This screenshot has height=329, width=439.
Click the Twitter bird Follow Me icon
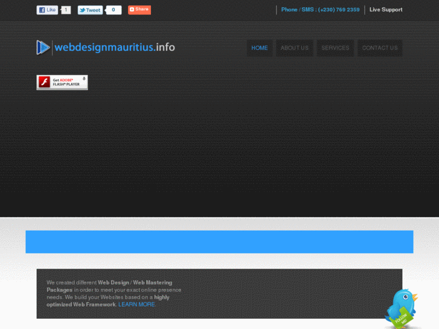[402, 309]
